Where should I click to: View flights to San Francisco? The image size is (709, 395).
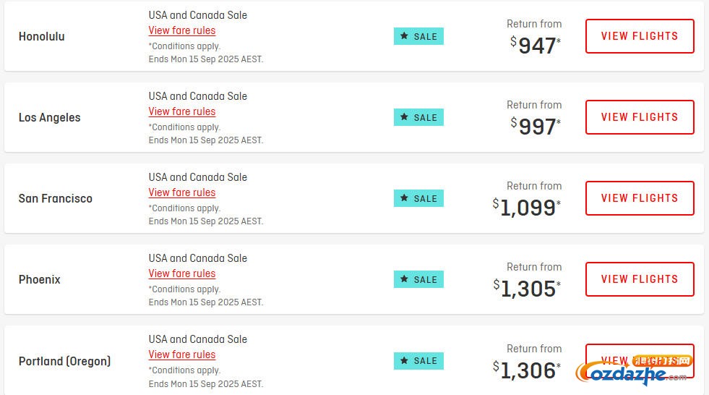click(x=639, y=198)
